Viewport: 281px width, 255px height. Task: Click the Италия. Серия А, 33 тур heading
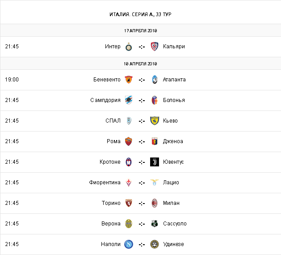pos(140,14)
